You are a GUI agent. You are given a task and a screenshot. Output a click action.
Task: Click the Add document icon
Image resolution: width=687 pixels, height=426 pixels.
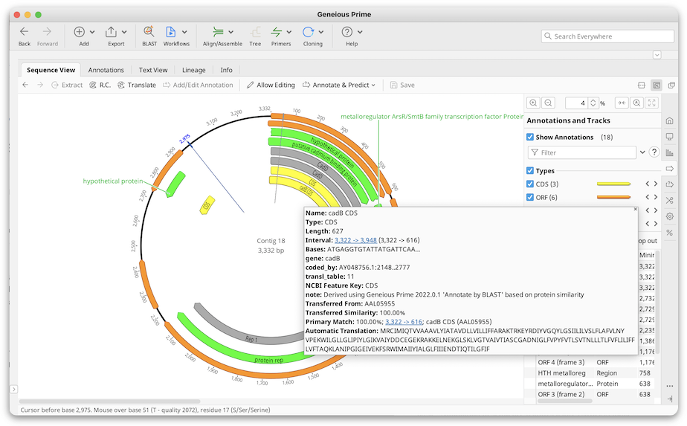[x=80, y=31]
